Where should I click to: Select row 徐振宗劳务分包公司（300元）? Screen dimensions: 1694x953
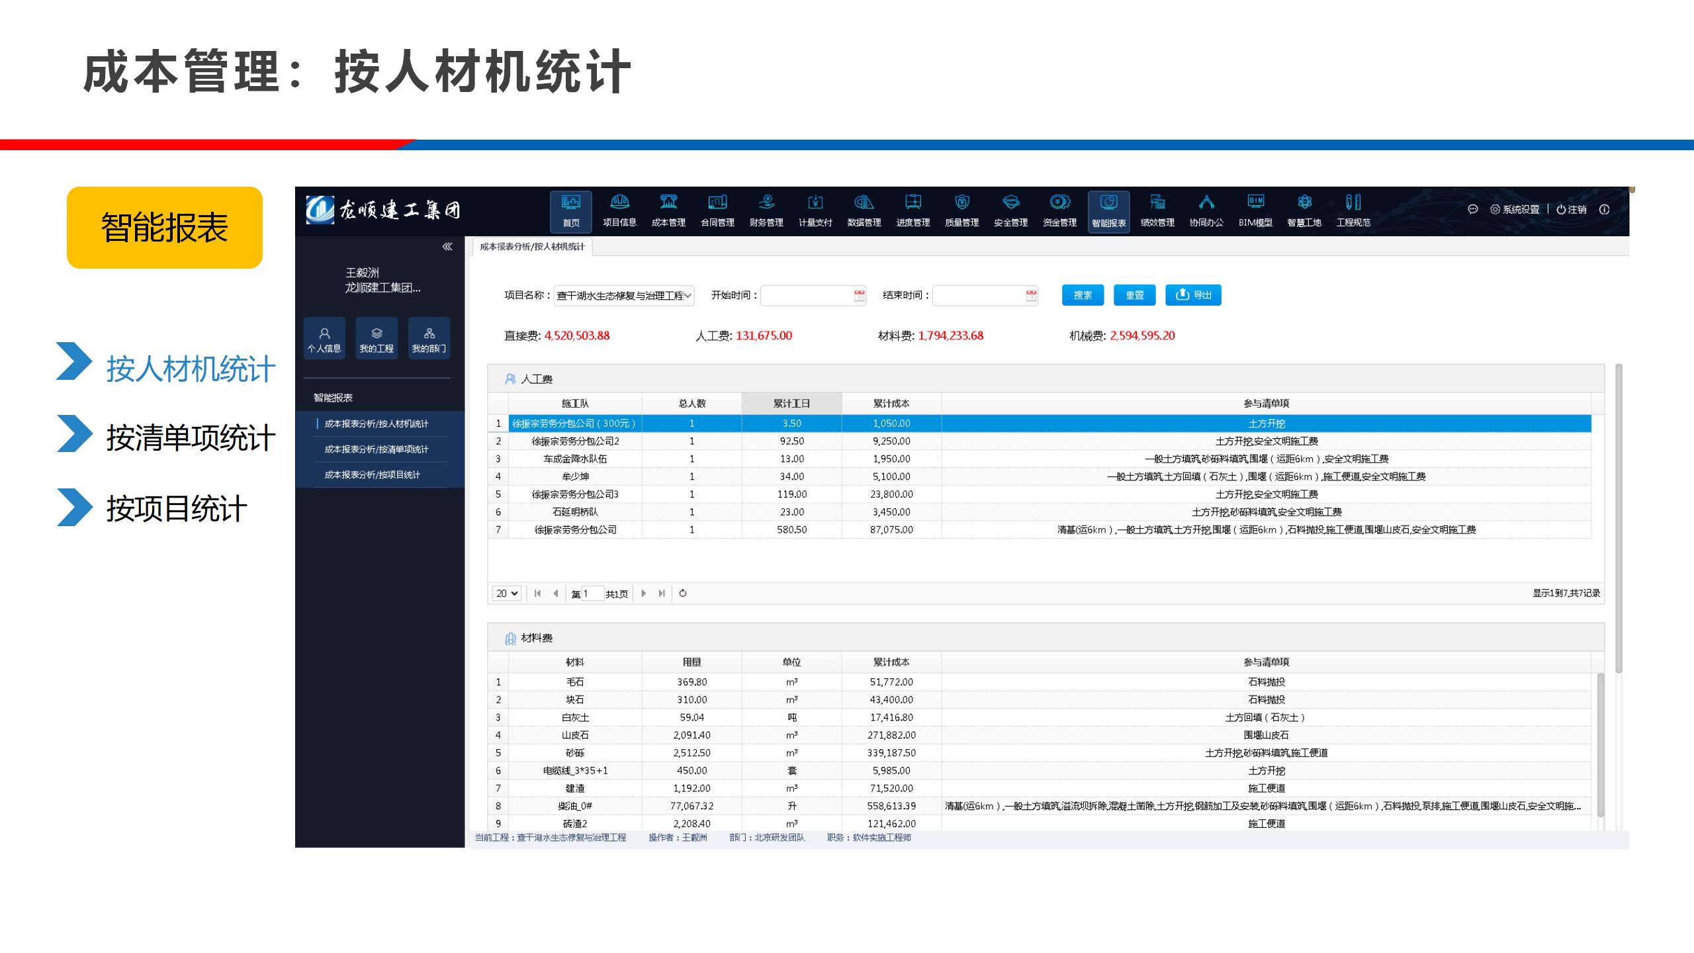pyautogui.click(x=1040, y=424)
